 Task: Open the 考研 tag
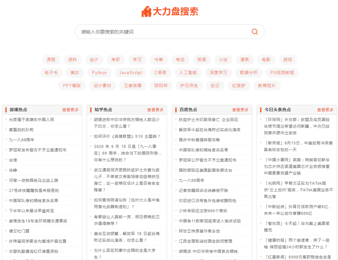click(116, 60)
